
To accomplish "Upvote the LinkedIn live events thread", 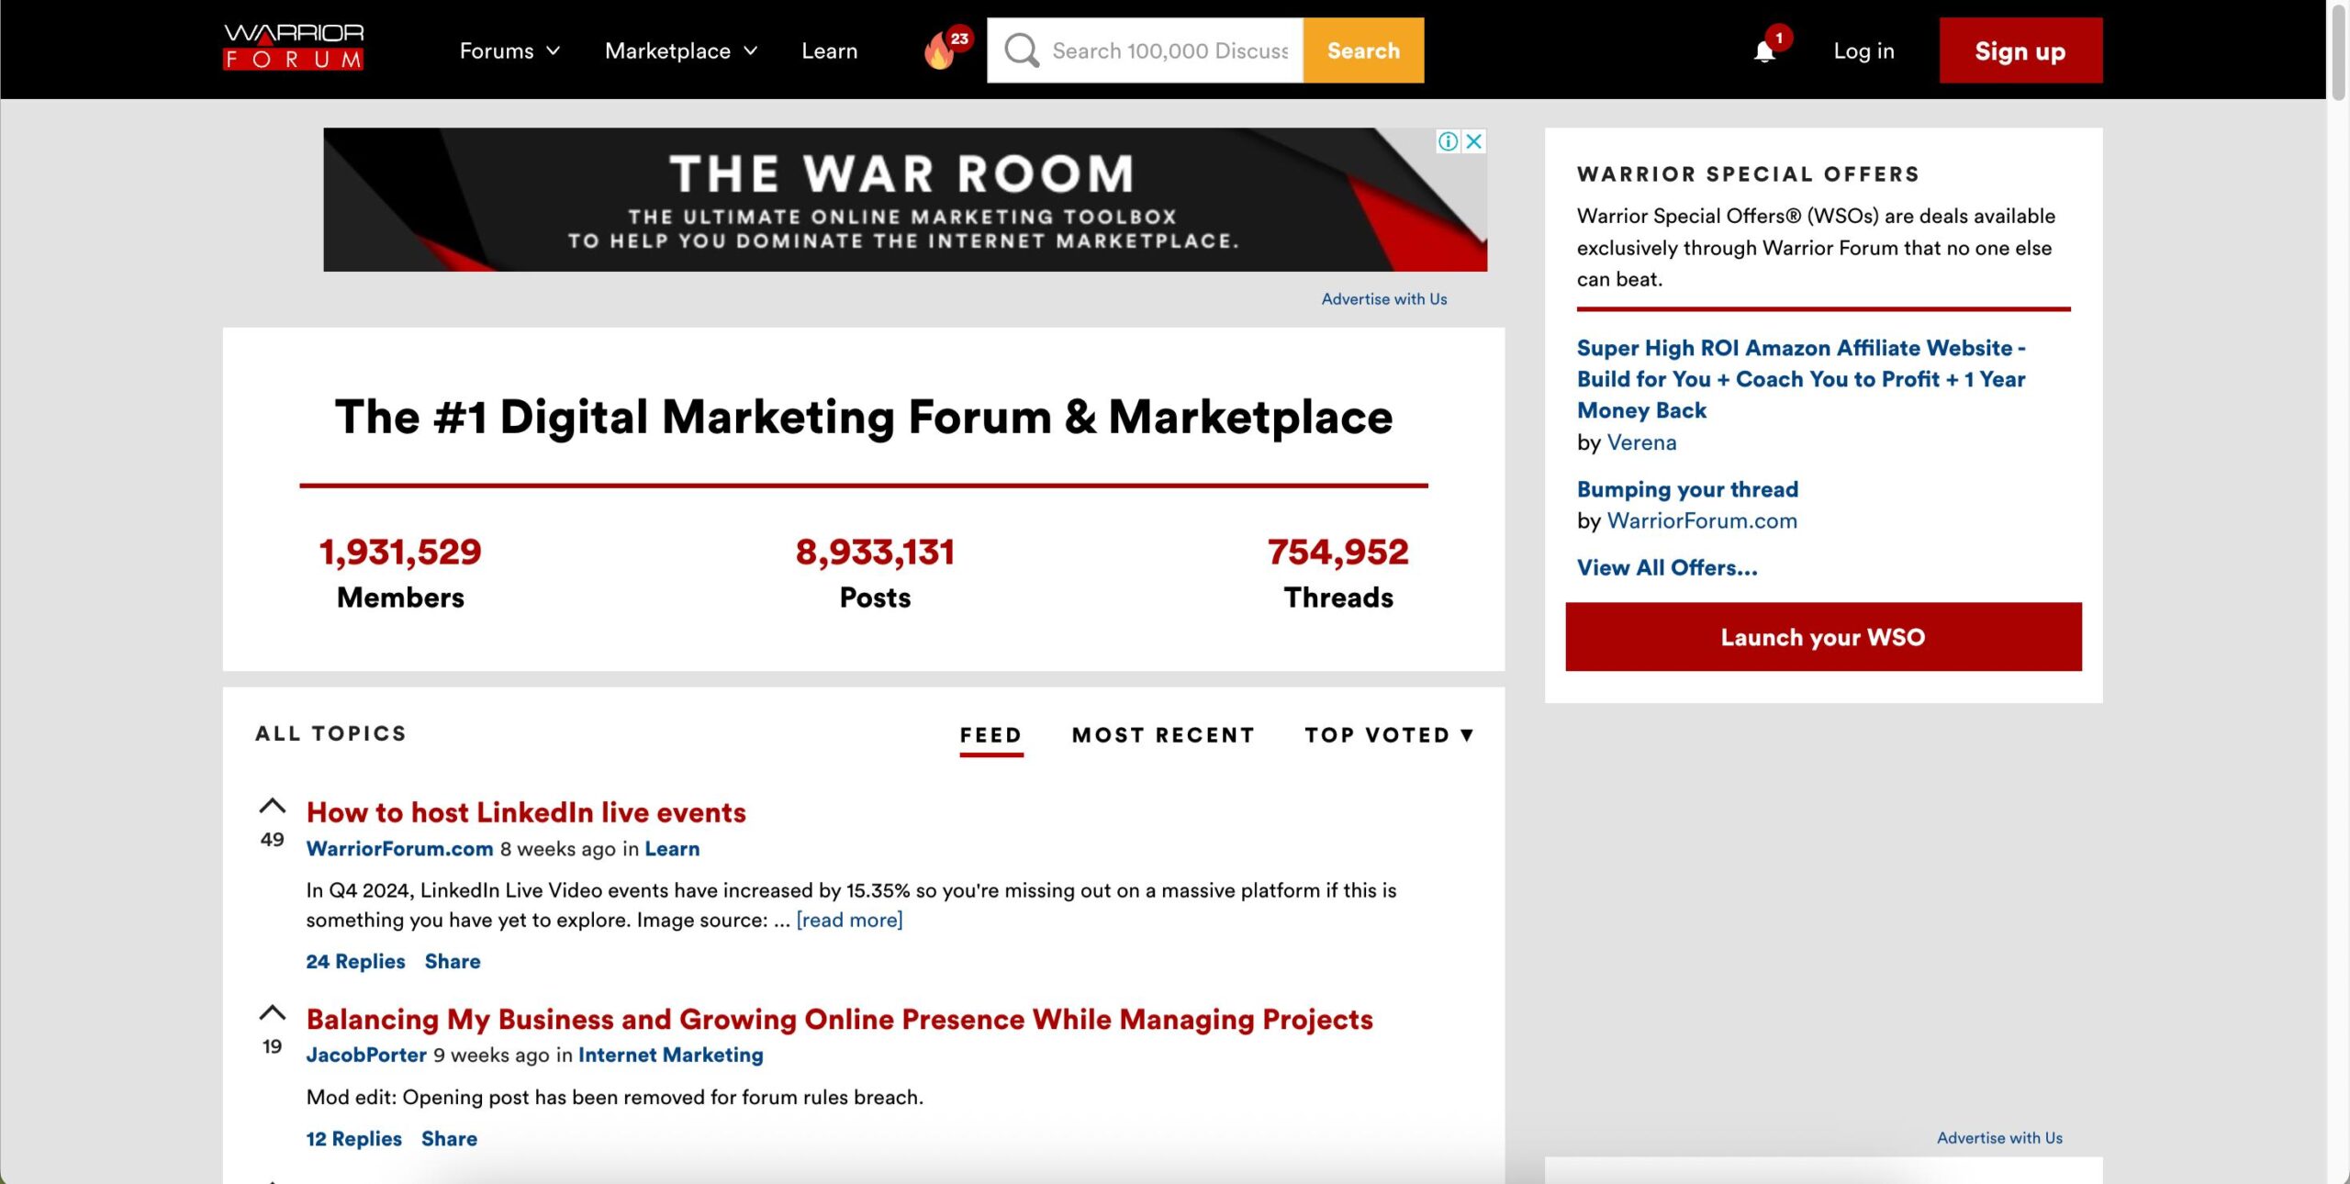I will pyautogui.click(x=272, y=806).
